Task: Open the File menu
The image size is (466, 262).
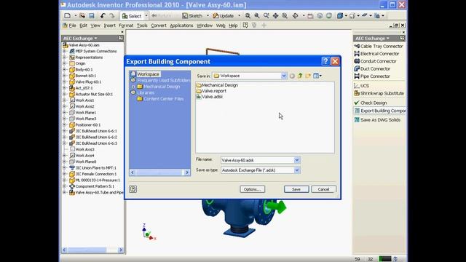Action: [x=73, y=25]
